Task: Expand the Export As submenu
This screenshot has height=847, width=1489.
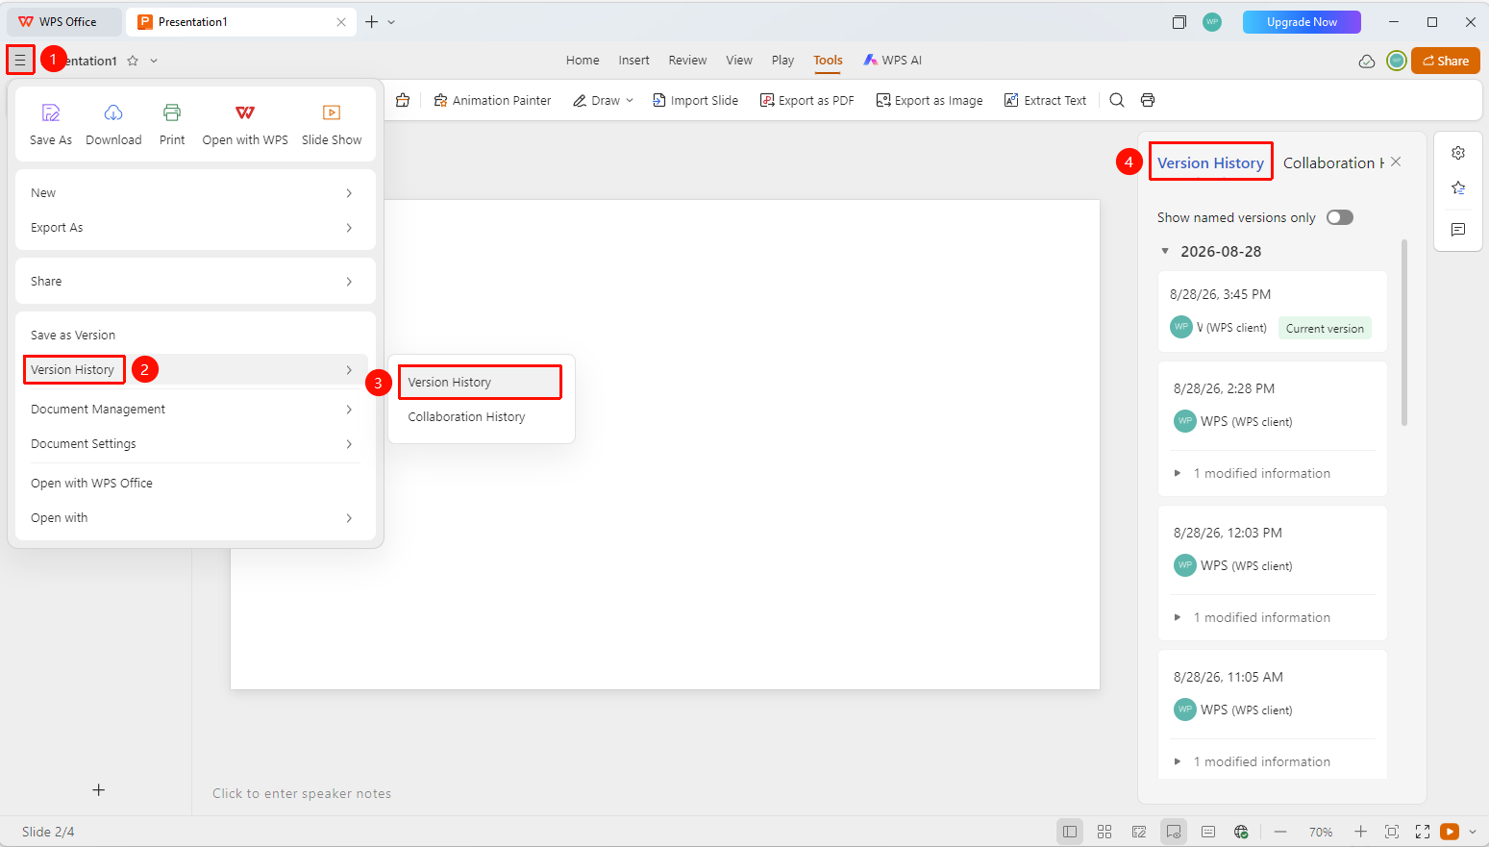Action: (x=195, y=228)
